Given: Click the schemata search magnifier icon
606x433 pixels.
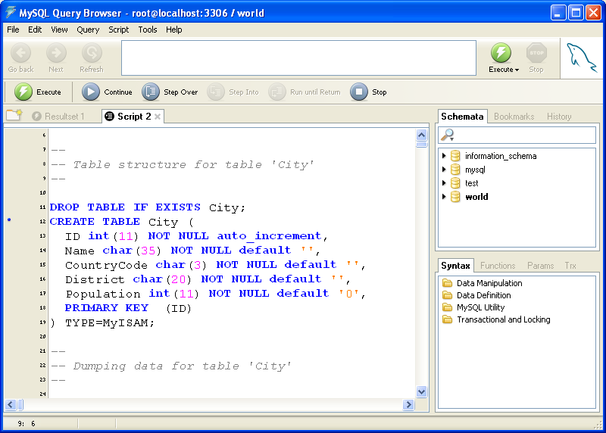Looking at the screenshot, I should pyautogui.click(x=448, y=135).
